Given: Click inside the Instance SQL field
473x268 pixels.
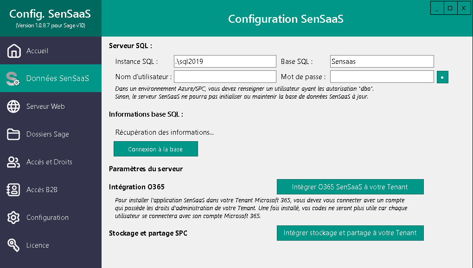Looking at the screenshot, I should coord(224,61).
